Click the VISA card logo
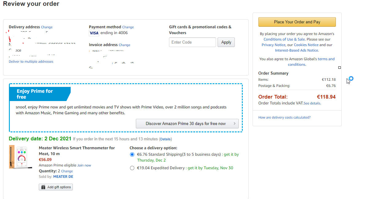The image size is (366, 199). pyautogui.click(x=94, y=33)
